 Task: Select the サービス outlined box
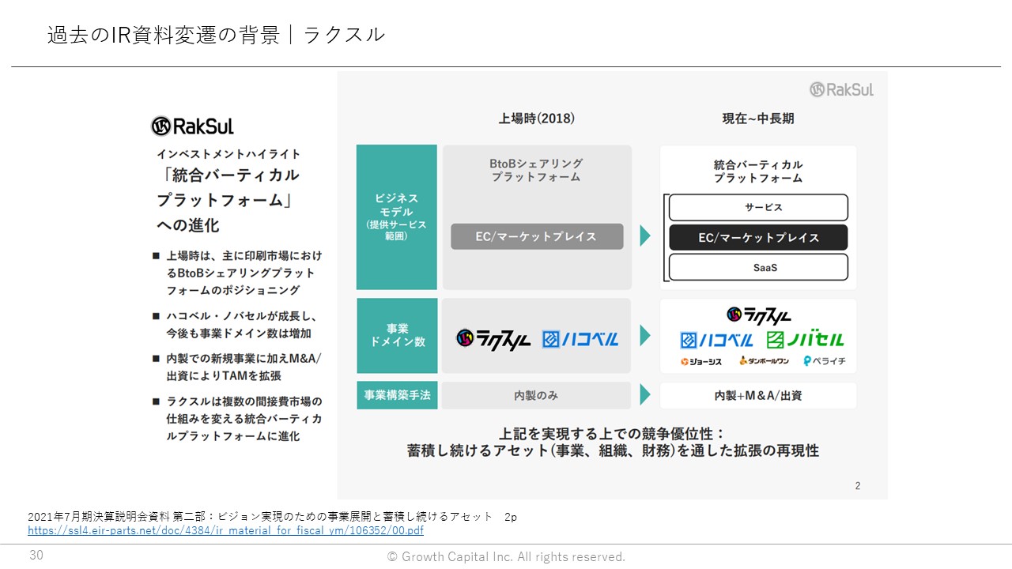[x=758, y=207]
